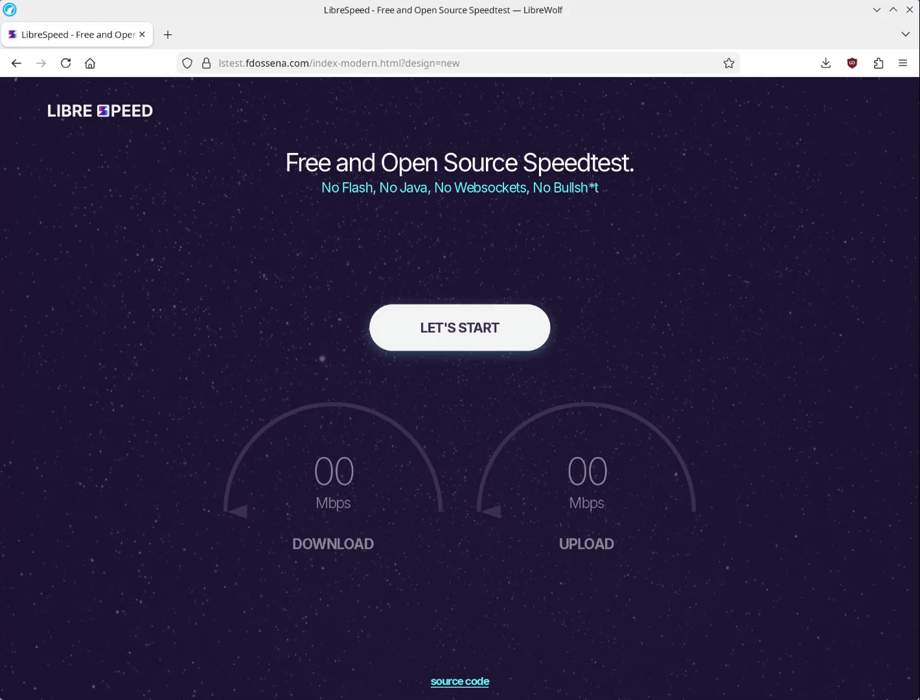
Task: Click the Mbps unit under upload
Action: click(x=586, y=503)
